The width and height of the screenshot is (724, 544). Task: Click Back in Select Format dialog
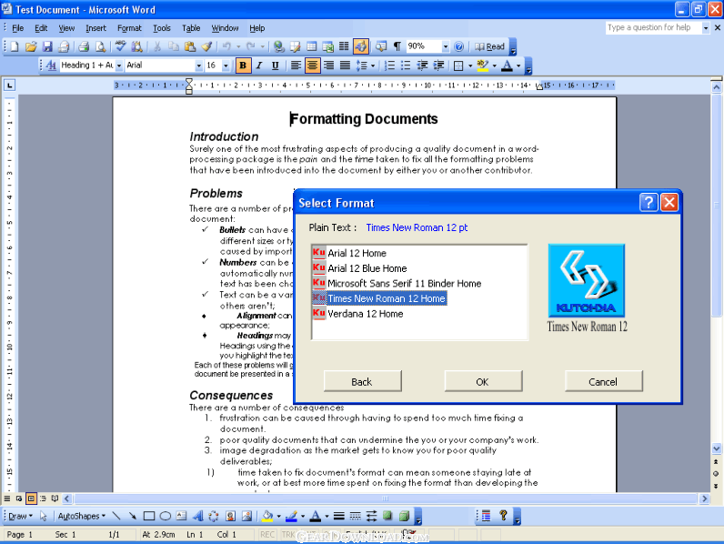[363, 381]
